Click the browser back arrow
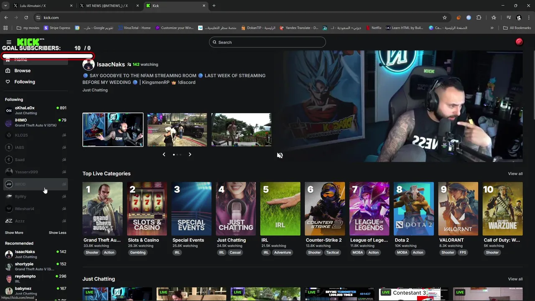 pos(6,18)
